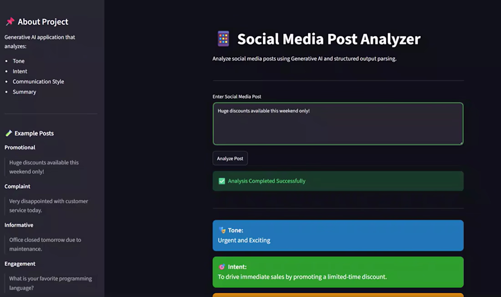Click the "What is your favorite programming language?" example
The width and height of the screenshot is (501, 297).
coord(51,283)
